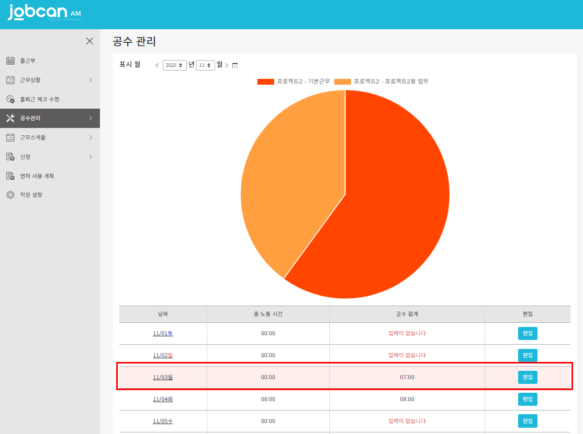Open the month dropdown showing 11
The height and width of the screenshot is (434, 583).
[205, 65]
